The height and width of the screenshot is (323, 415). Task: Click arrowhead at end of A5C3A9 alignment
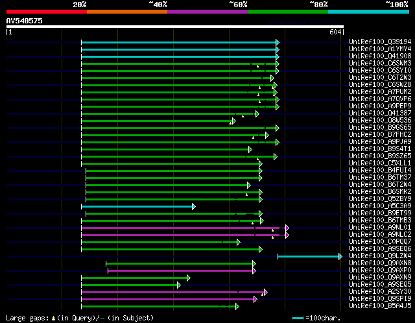(194, 206)
